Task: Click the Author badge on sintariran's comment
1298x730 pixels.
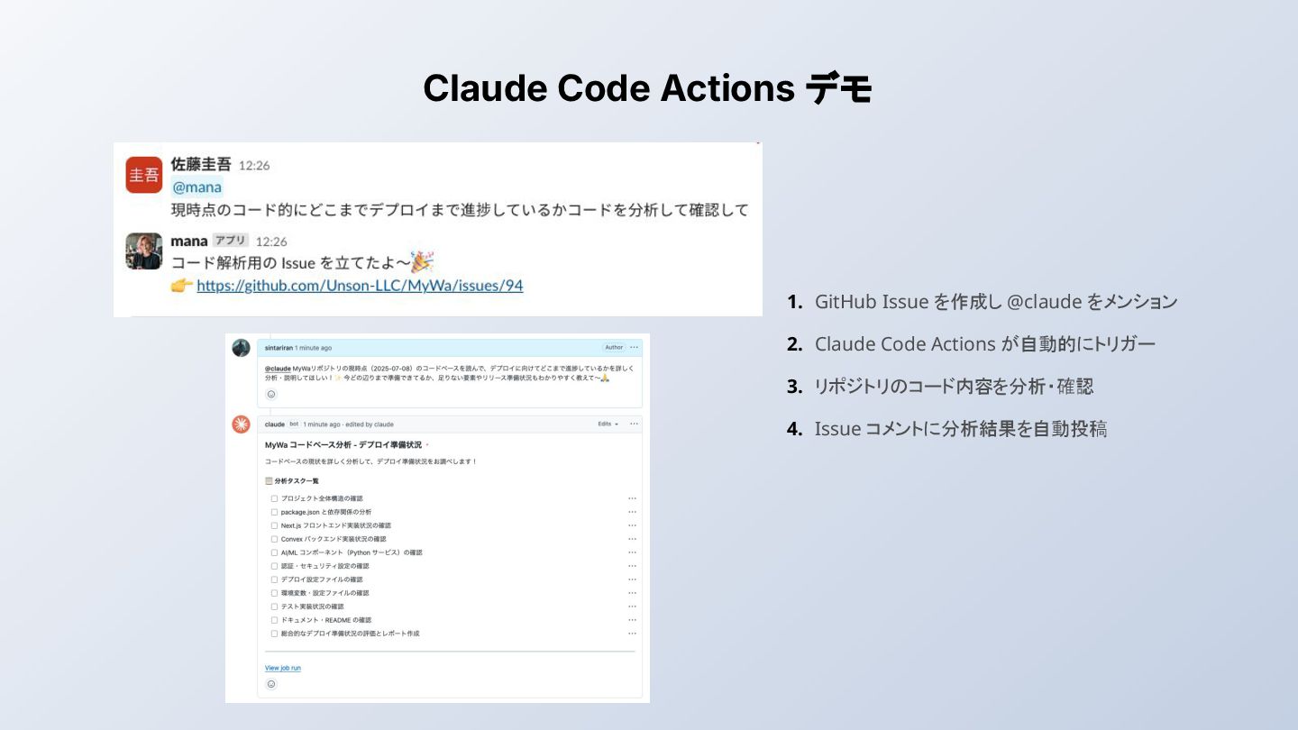Action: [614, 347]
